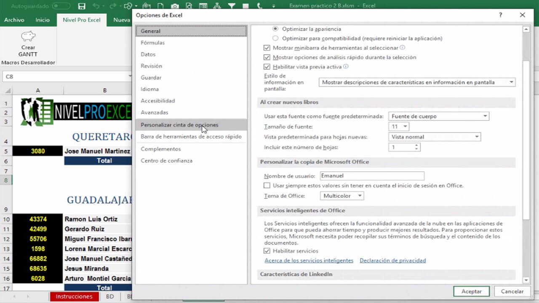Open Acerca de los servicios inteligentes link

(309, 260)
